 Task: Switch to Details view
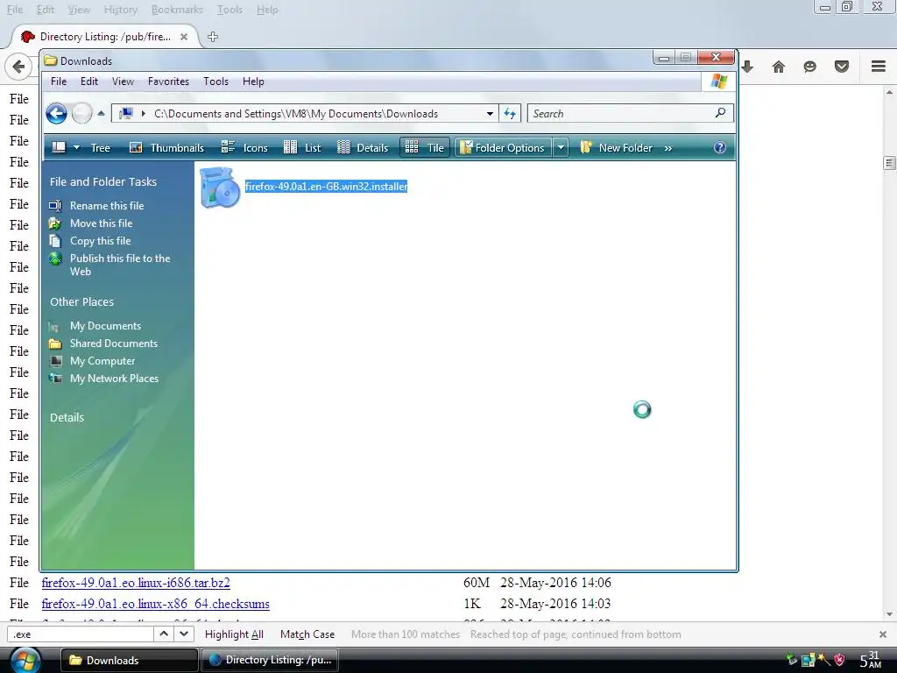363,147
